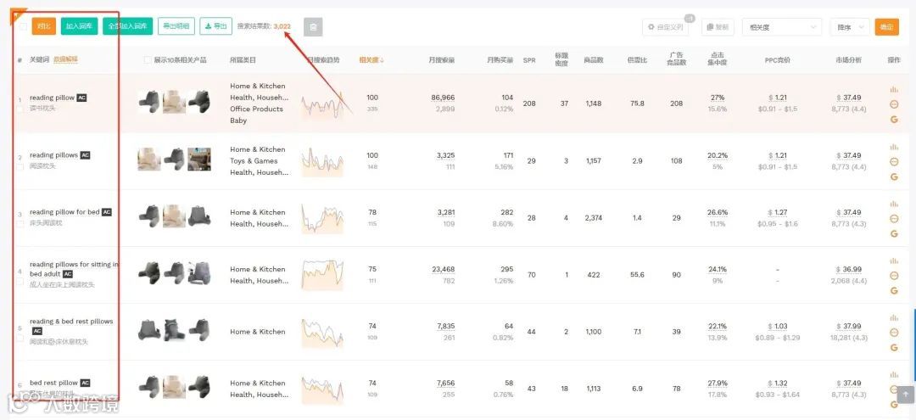Click keyword reading pillows for sitting in bed adult
Viewport: 916px width, 420px height.
pyautogui.click(x=74, y=269)
